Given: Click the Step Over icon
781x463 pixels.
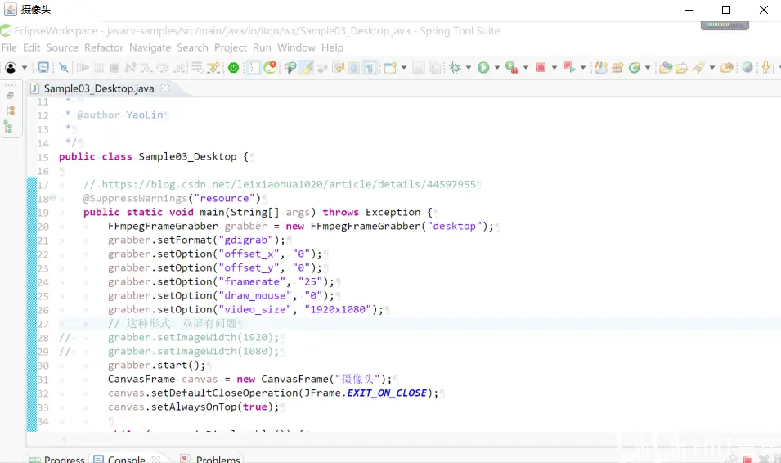Looking at the screenshot, I should pos(163,67).
